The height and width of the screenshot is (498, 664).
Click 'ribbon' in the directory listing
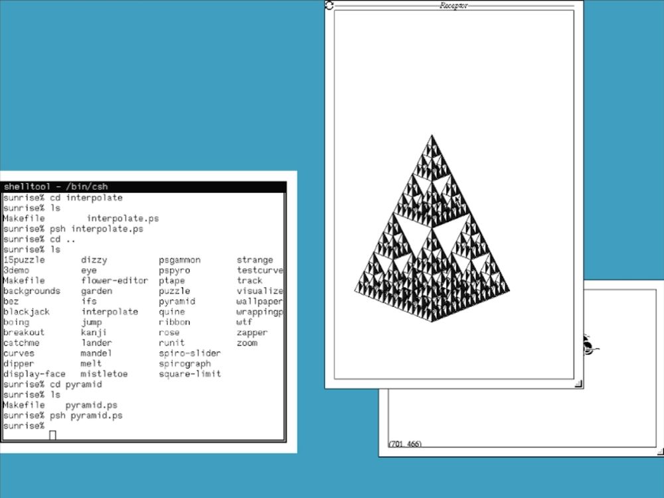click(175, 322)
